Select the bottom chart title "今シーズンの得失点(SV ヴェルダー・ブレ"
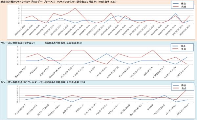 (23, 82)
